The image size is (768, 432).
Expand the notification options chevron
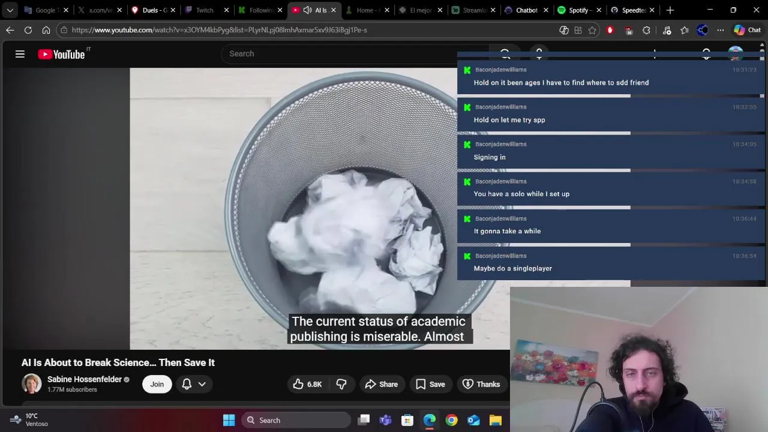point(202,384)
